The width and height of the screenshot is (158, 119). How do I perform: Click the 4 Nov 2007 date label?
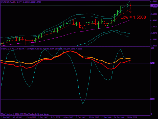(x=68, y=117)
